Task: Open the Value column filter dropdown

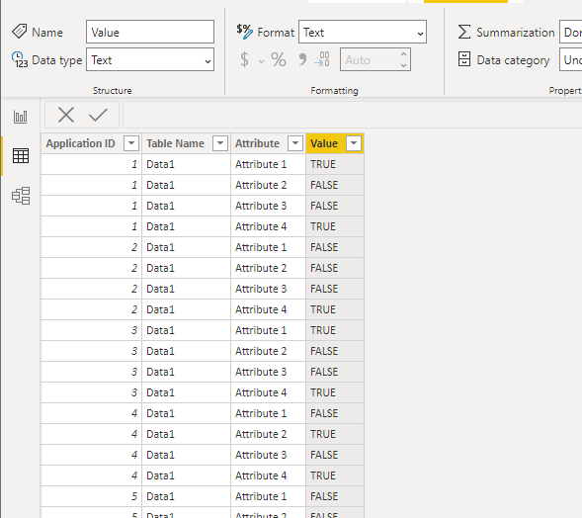Action: click(x=354, y=143)
